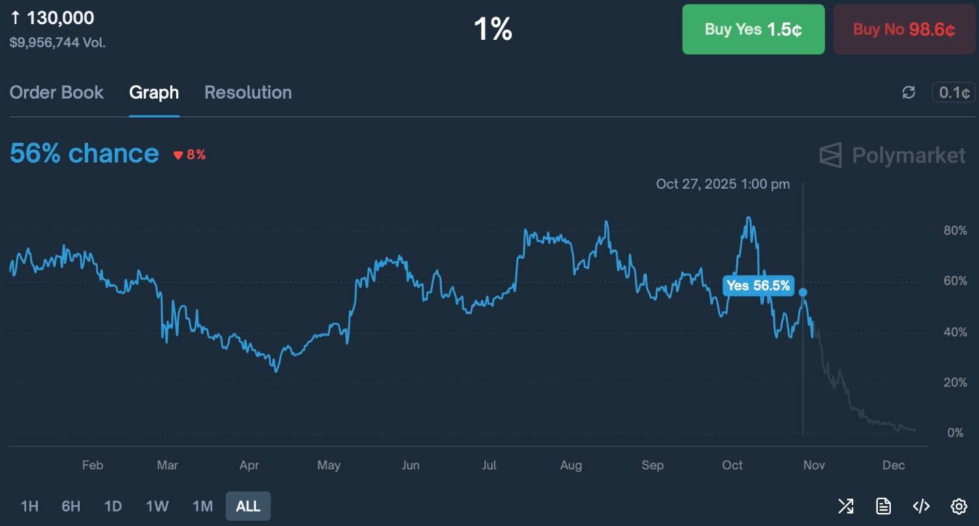
Task: Open the Order Book tab
Action: pos(57,93)
